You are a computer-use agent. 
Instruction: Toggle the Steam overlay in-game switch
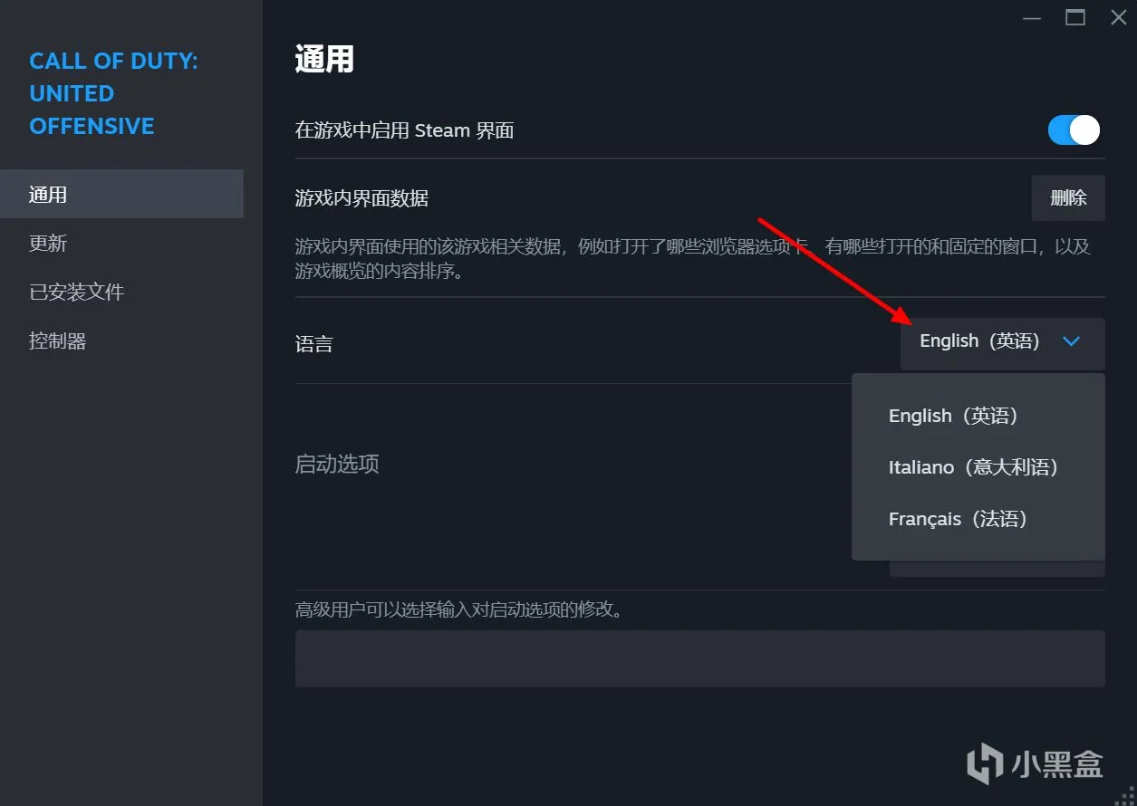click(1074, 130)
